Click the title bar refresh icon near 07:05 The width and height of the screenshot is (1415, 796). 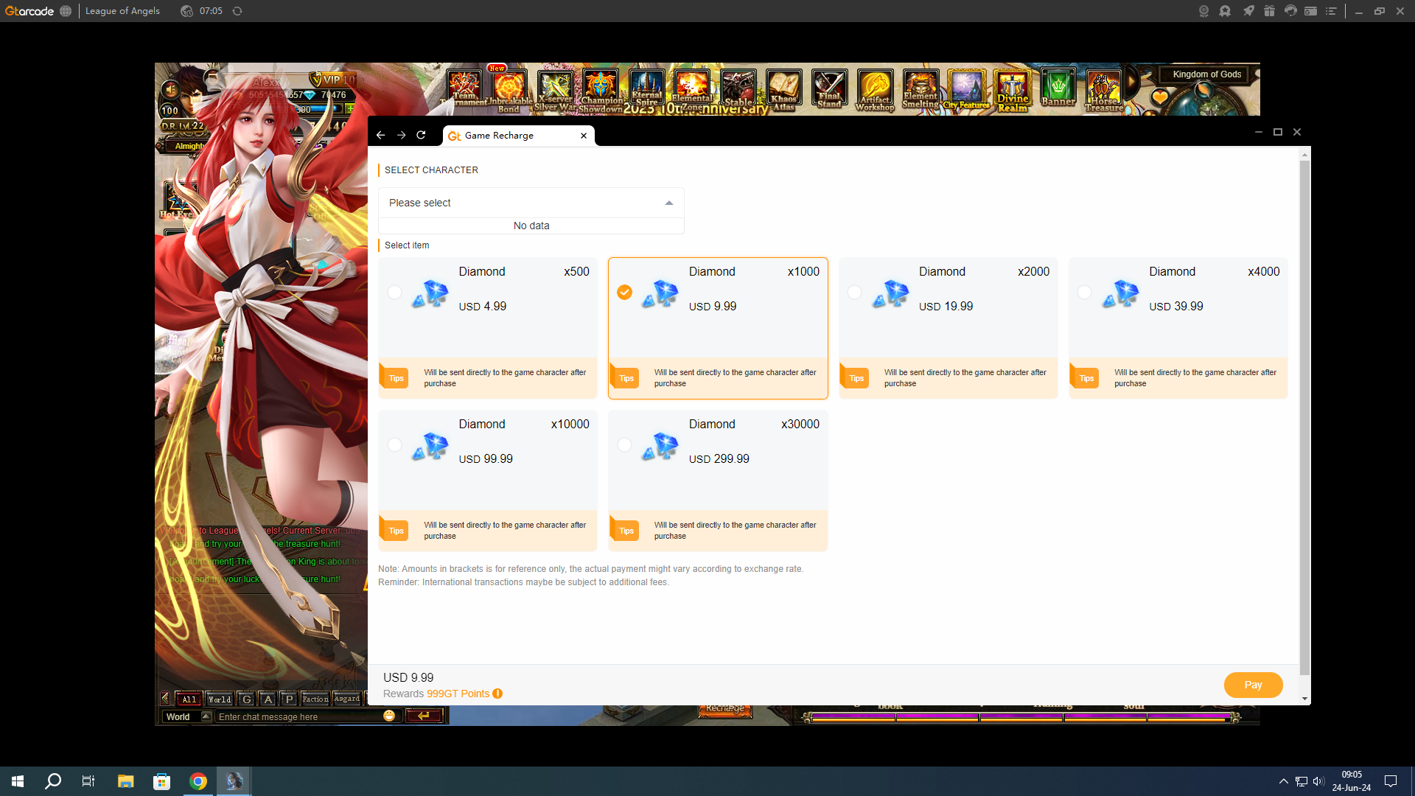click(237, 11)
